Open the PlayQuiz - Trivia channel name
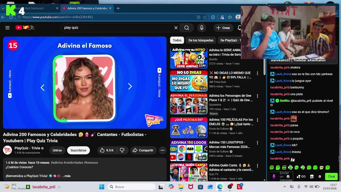The image size is (341, 192). click(x=27, y=148)
